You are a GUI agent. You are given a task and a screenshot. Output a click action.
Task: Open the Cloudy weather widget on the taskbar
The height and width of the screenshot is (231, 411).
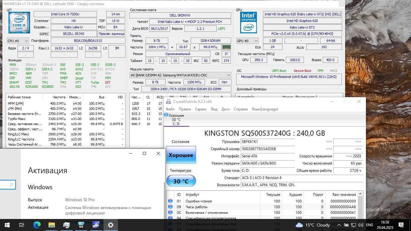[313, 225]
